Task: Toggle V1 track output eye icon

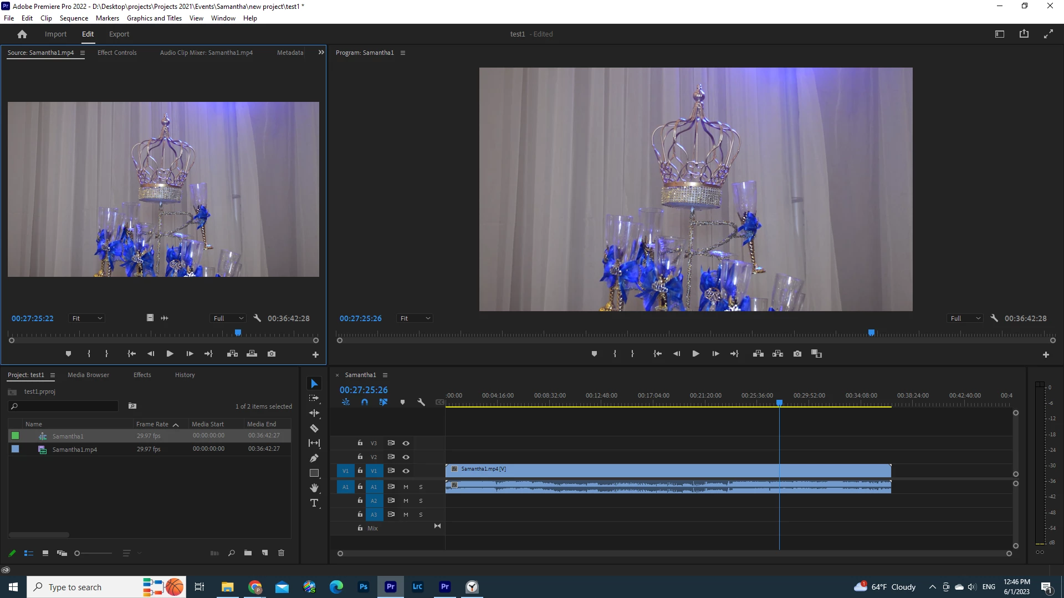Action: (x=406, y=471)
